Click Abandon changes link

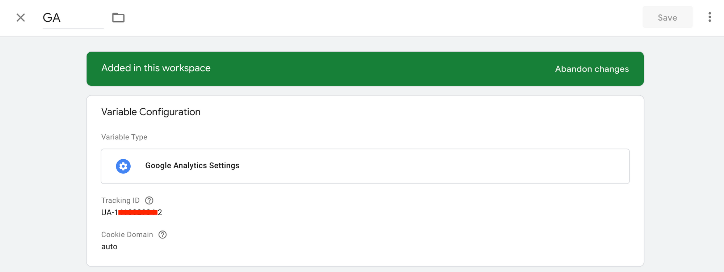click(592, 69)
